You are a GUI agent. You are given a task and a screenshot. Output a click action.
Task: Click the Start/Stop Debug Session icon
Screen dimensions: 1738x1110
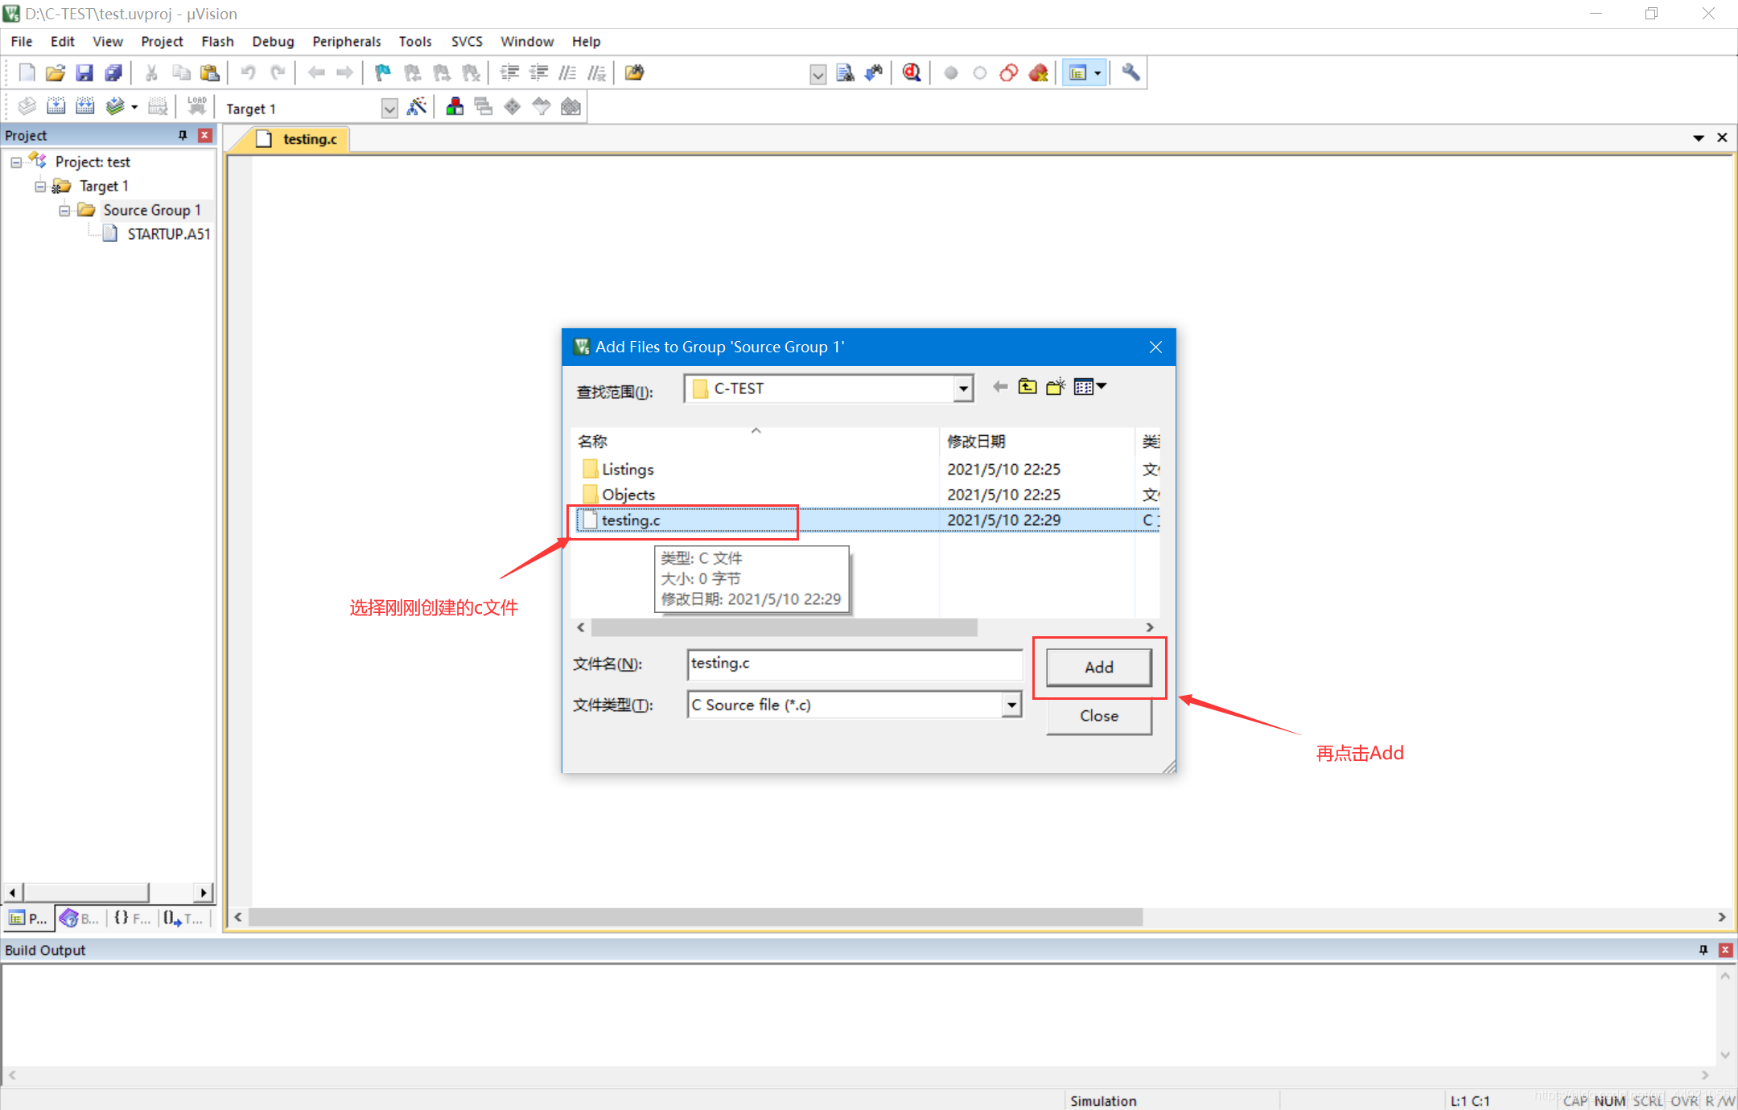click(911, 73)
